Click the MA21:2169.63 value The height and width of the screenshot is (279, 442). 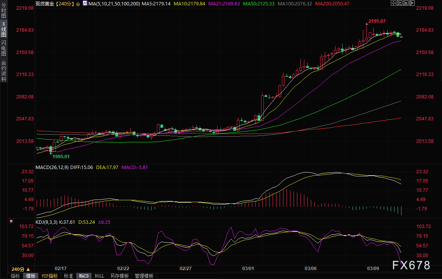[224, 4]
